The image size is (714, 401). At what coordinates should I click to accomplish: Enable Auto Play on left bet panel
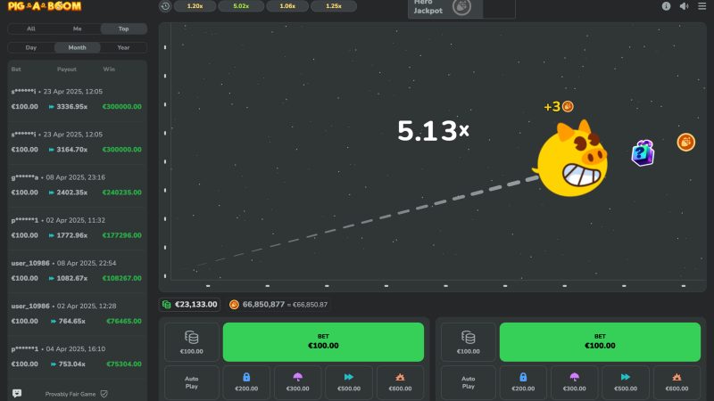pos(191,382)
